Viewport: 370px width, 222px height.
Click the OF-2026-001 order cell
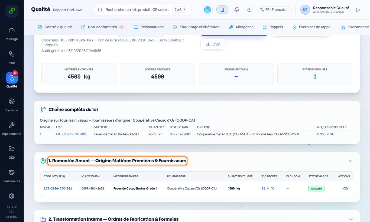(180, 134)
